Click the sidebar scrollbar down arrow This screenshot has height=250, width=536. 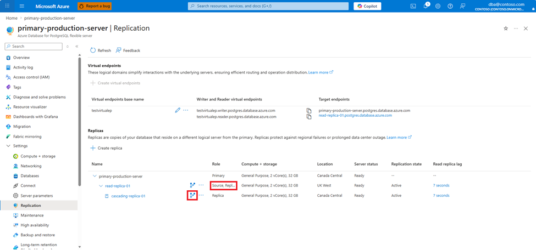79,247
